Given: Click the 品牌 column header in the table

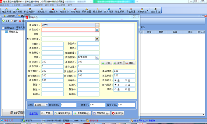Looking at the screenshot, I should click(175, 32).
